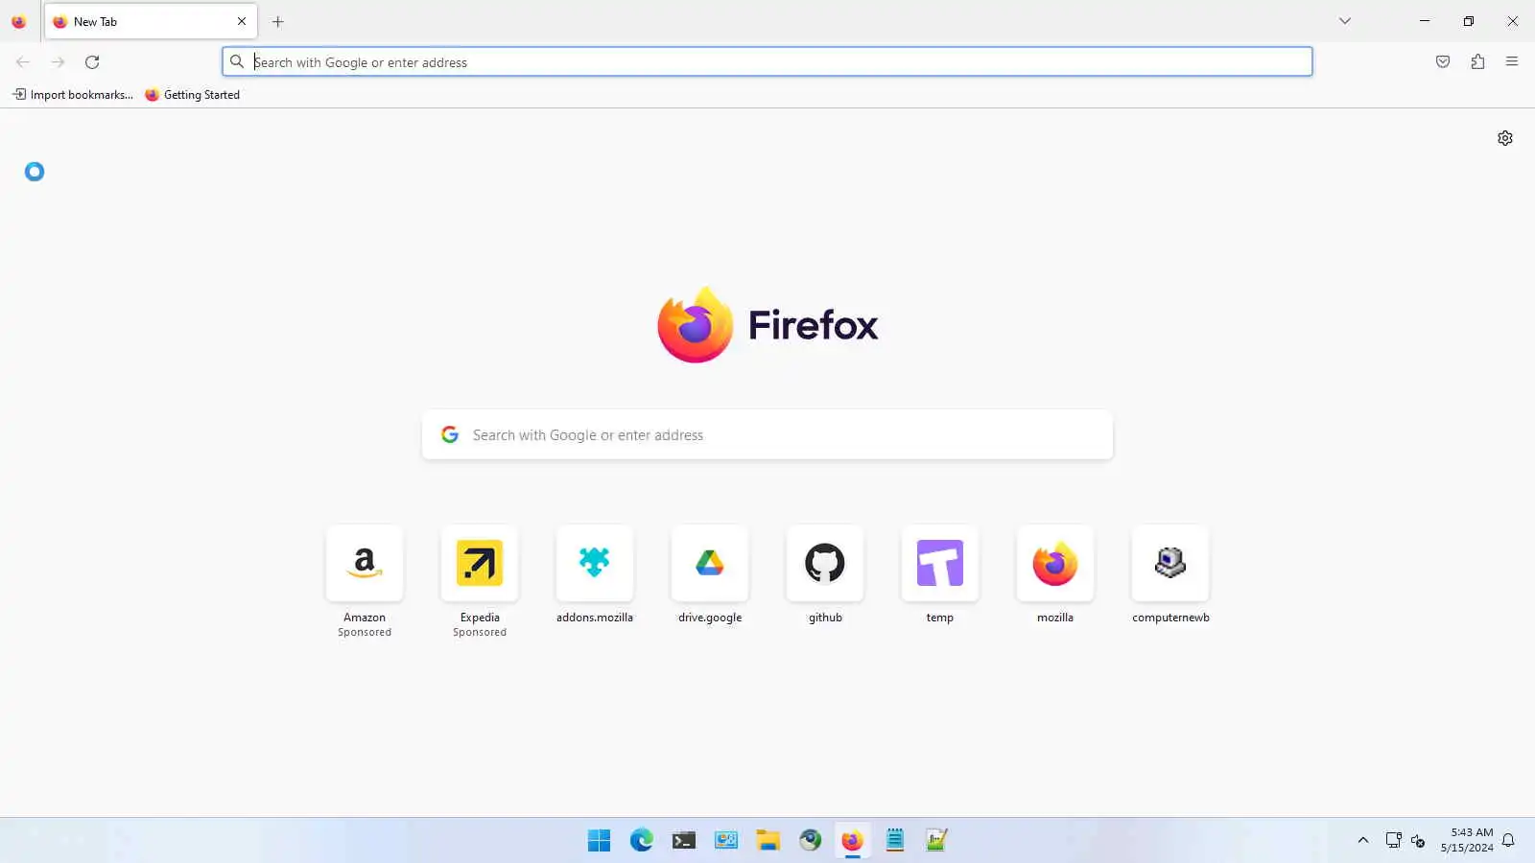Open the clock and date display
This screenshot has width=1535, height=863.
(1467, 840)
